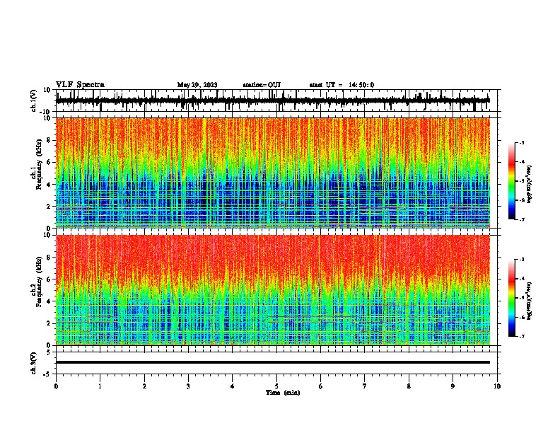Click the '-7' label on ch.1 color bar

pyautogui.click(x=522, y=219)
